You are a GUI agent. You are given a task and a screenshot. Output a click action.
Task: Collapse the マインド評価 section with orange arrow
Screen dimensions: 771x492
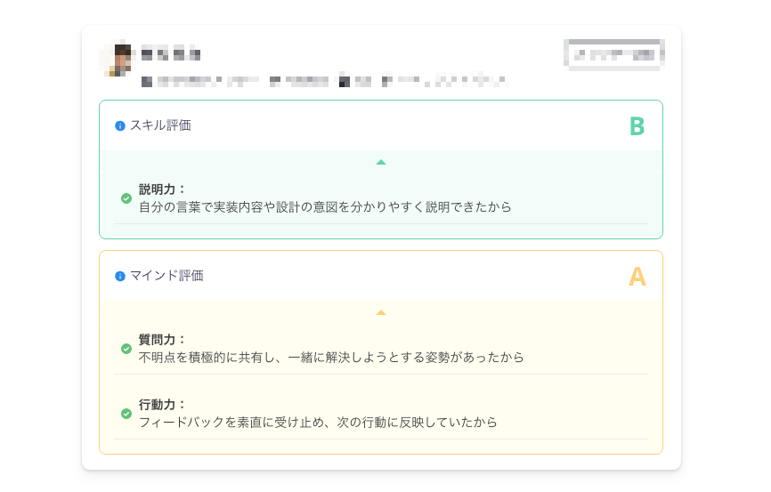pos(381,312)
